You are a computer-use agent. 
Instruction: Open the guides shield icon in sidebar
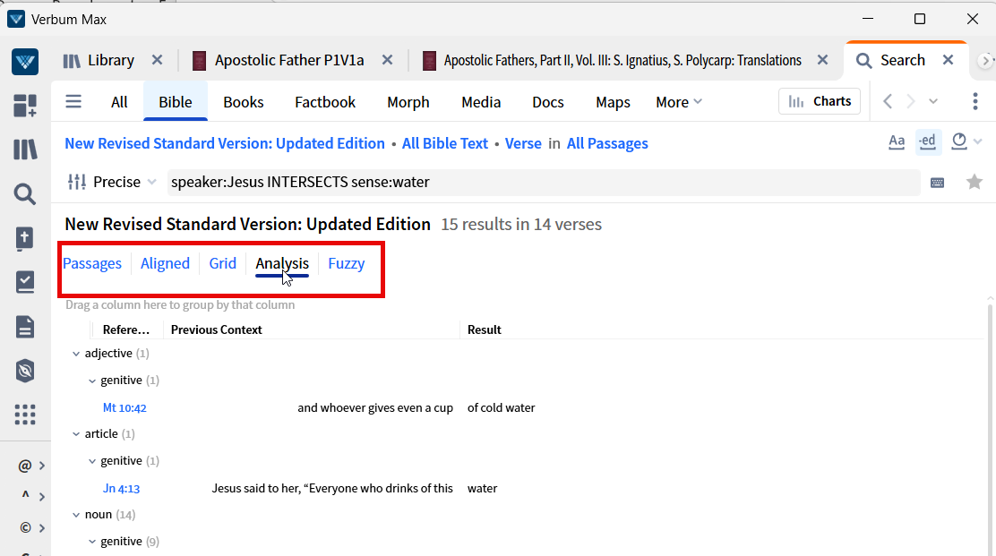pyautogui.click(x=25, y=371)
